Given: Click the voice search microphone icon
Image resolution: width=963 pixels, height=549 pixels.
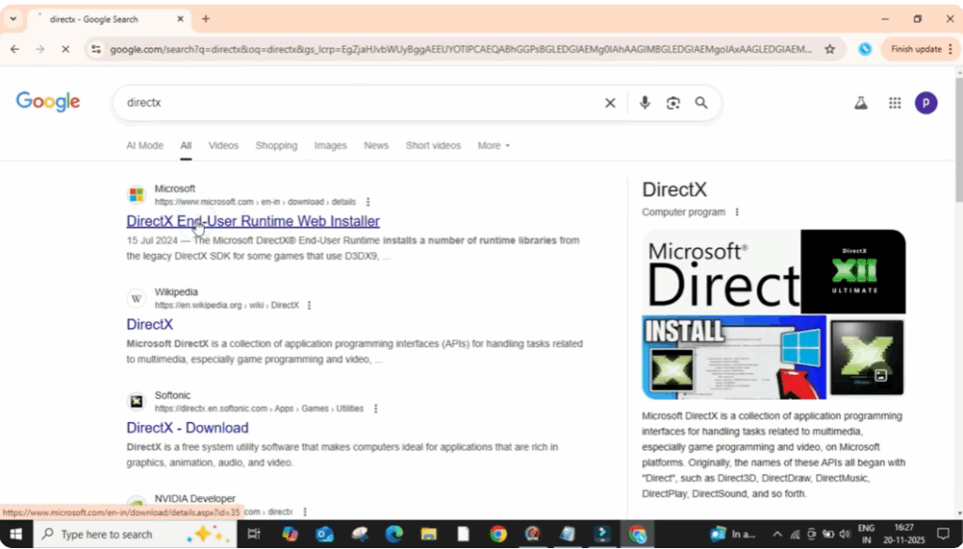Looking at the screenshot, I should [644, 102].
